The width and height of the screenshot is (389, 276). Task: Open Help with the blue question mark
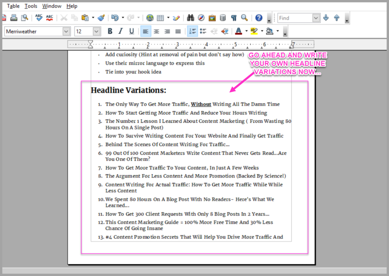[259, 18]
